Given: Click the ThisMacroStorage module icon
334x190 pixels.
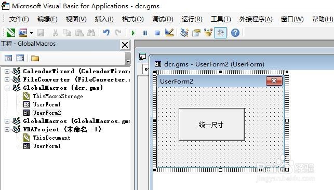Looking at the screenshot, I should [x=26, y=96].
